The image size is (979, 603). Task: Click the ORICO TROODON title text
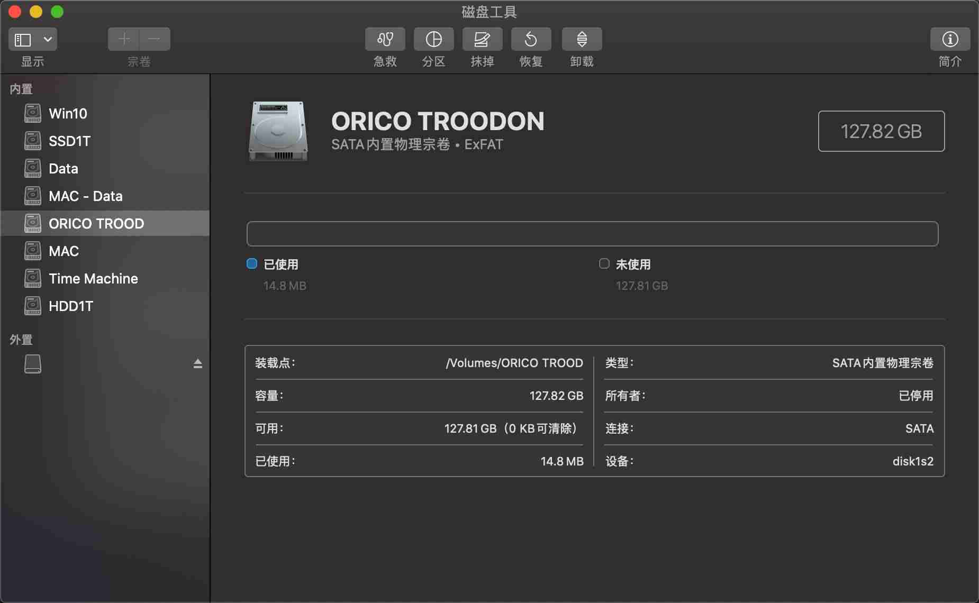click(x=438, y=121)
